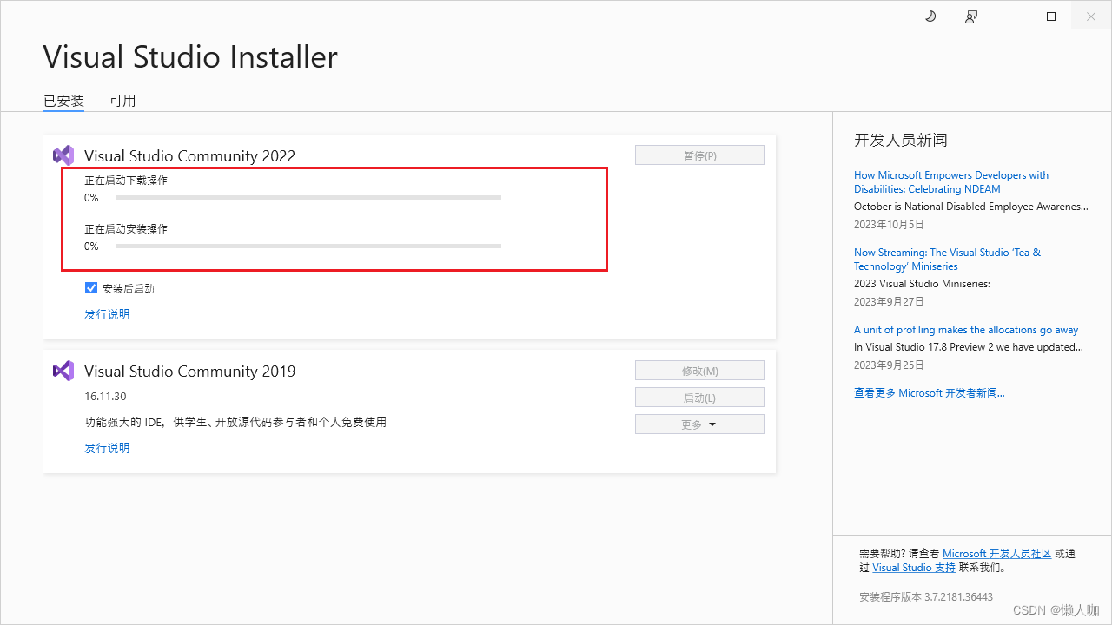Click the 暂停(P) button
Image resolution: width=1112 pixels, height=625 pixels.
(x=700, y=155)
